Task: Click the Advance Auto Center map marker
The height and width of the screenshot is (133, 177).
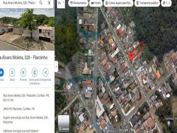Action: pyautogui.click(x=71, y=85)
